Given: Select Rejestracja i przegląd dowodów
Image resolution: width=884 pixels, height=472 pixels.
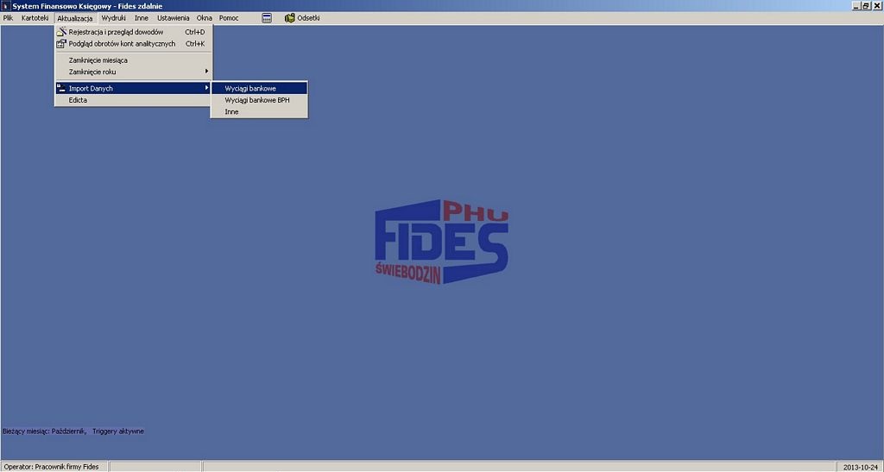Looking at the screenshot, I should [x=134, y=32].
